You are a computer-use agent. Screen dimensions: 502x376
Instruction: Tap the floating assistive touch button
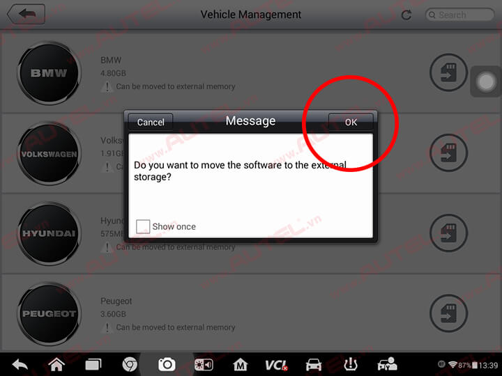tap(486, 82)
